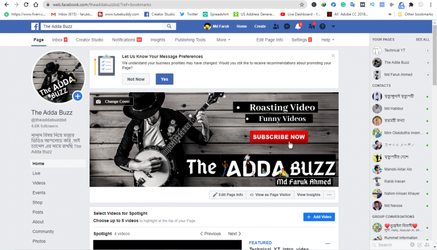Image resolution: width=437 pixels, height=250 pixels.
Task: Open the Notifications bell icon
Action: [x=298, y=26]
